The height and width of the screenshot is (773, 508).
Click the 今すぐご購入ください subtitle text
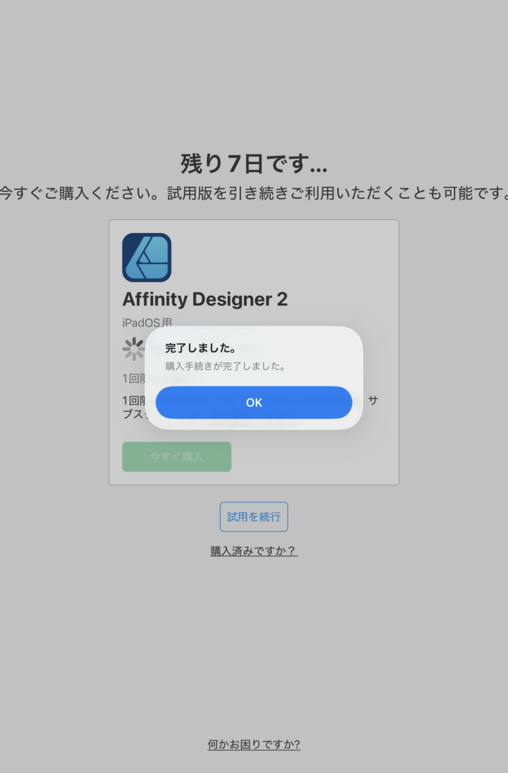click(x=254, y=193)
